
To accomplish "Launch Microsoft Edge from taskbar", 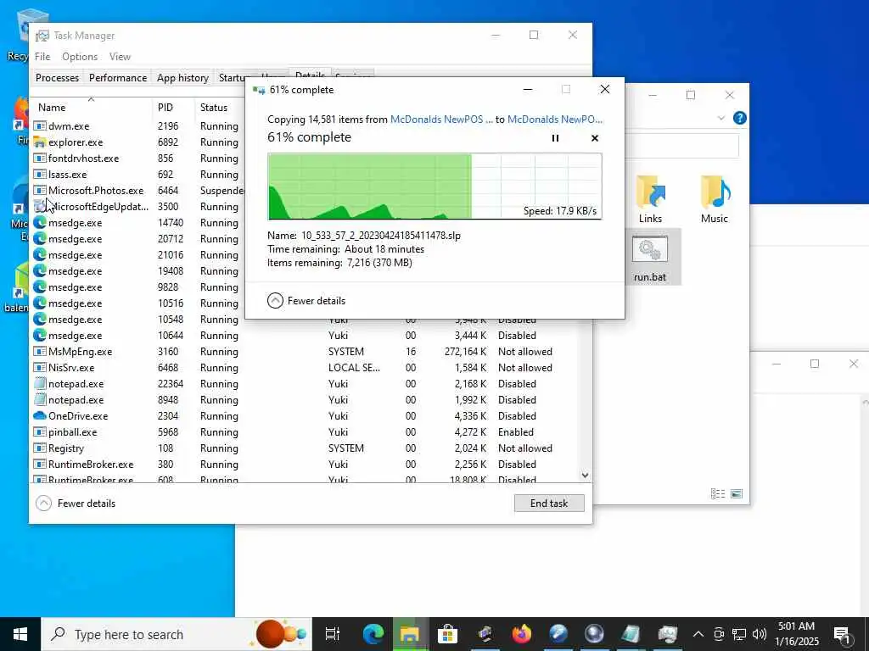I will [x=373, y=634].
